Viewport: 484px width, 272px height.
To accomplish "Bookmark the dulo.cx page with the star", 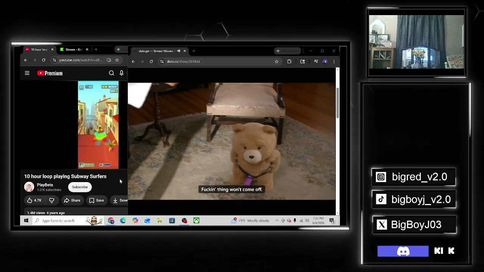I will (x=276, y=62).
